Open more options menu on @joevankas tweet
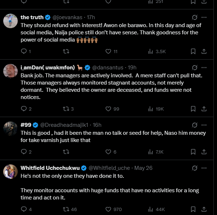The width and height of the screenshot is (217, 215). (204, 17)
